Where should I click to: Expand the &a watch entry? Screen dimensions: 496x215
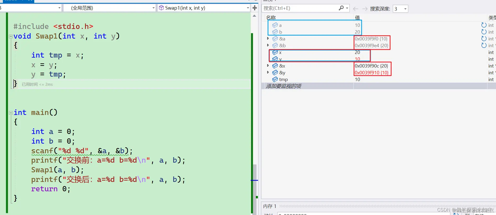pos(268,38)
